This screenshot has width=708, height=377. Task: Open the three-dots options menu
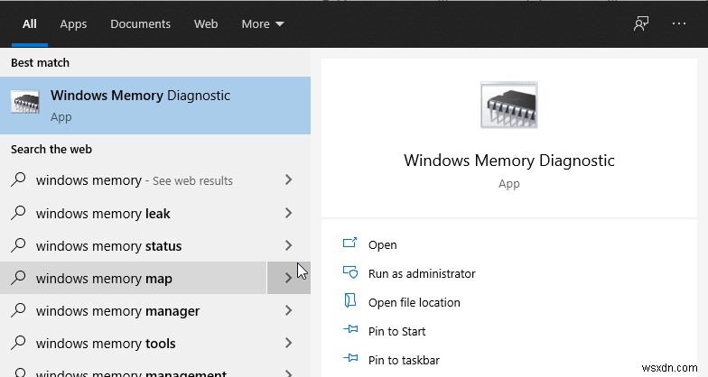click(x=679, y=24)
